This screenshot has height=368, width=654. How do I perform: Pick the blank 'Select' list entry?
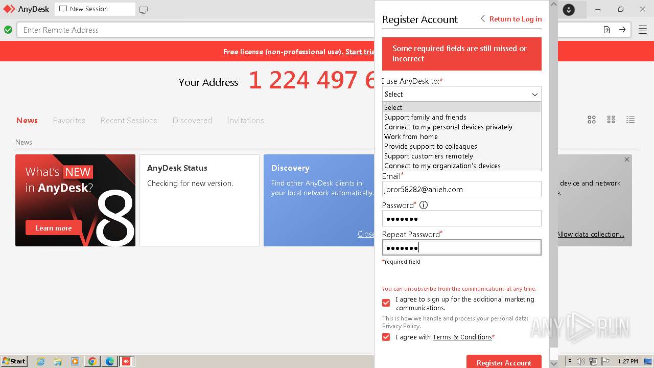[x=461, y=107]
